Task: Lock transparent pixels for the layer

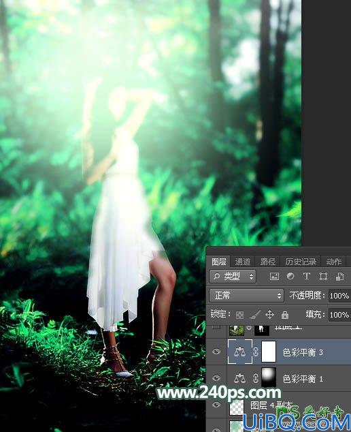Action: click(x=239, y=315)
